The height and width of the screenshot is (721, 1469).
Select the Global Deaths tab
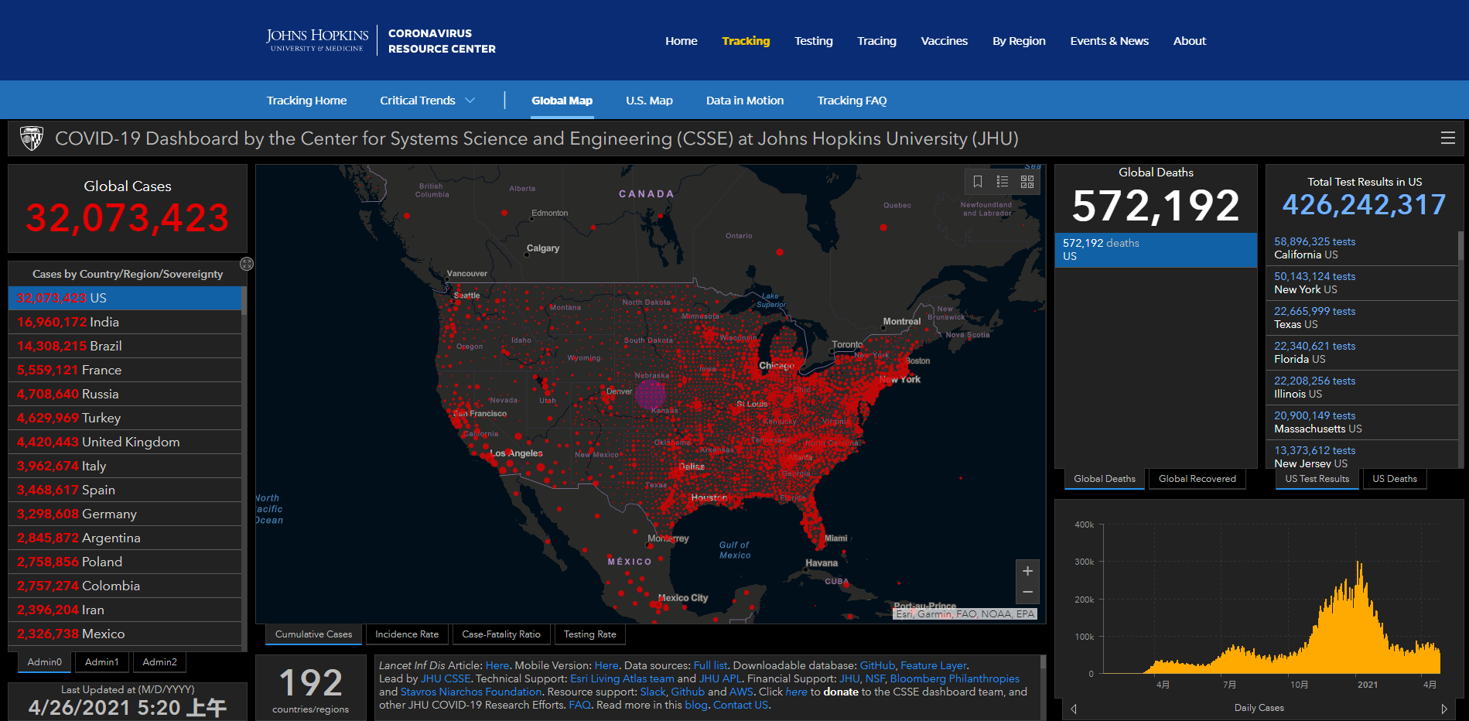pyautogui.click(x=1105, y=479)
